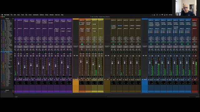Open the blue folder track group selector
This screenshot has height=112, width=200.
[145, 47]
